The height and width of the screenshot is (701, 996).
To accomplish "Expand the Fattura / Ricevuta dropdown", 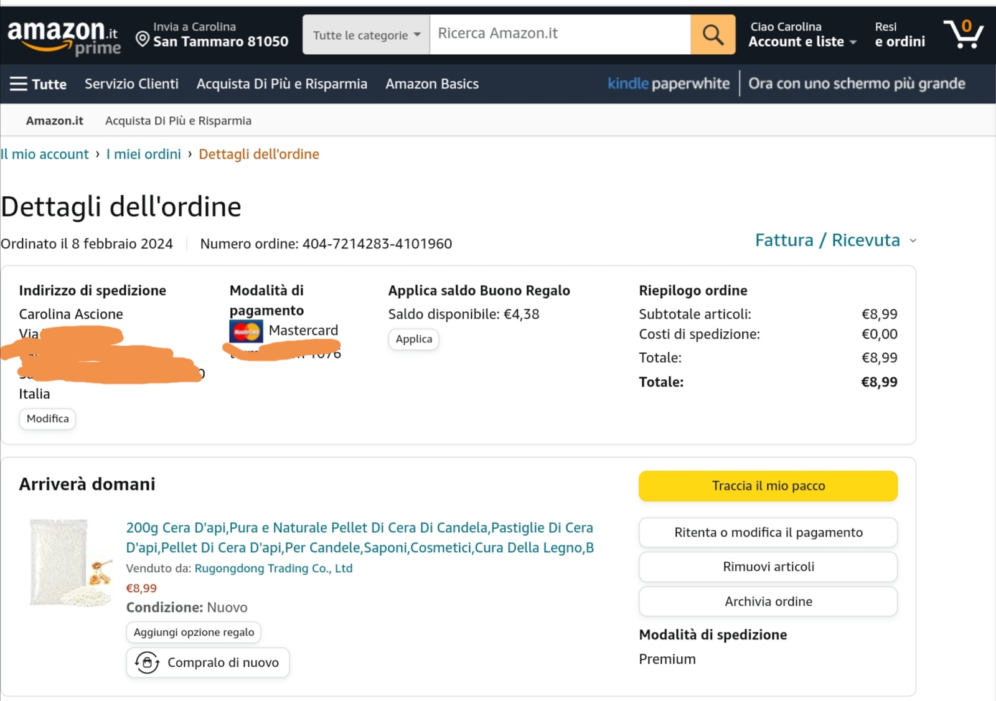I will (835, 240).
